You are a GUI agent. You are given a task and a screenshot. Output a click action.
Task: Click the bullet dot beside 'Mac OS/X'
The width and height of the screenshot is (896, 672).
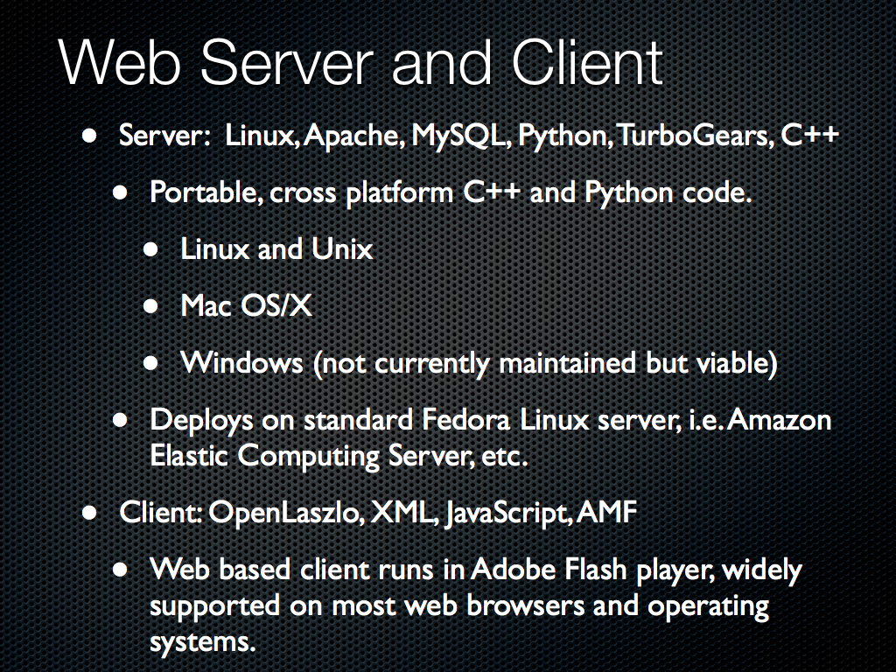tap(150, 306)
